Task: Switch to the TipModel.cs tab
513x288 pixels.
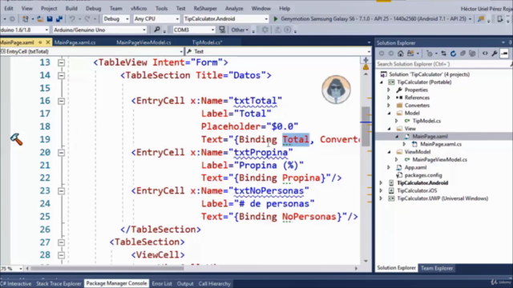Action: 207,42
